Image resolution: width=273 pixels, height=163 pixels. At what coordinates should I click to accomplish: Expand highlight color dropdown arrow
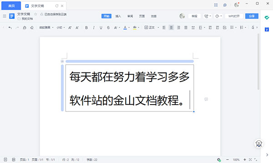click(139, 28)
